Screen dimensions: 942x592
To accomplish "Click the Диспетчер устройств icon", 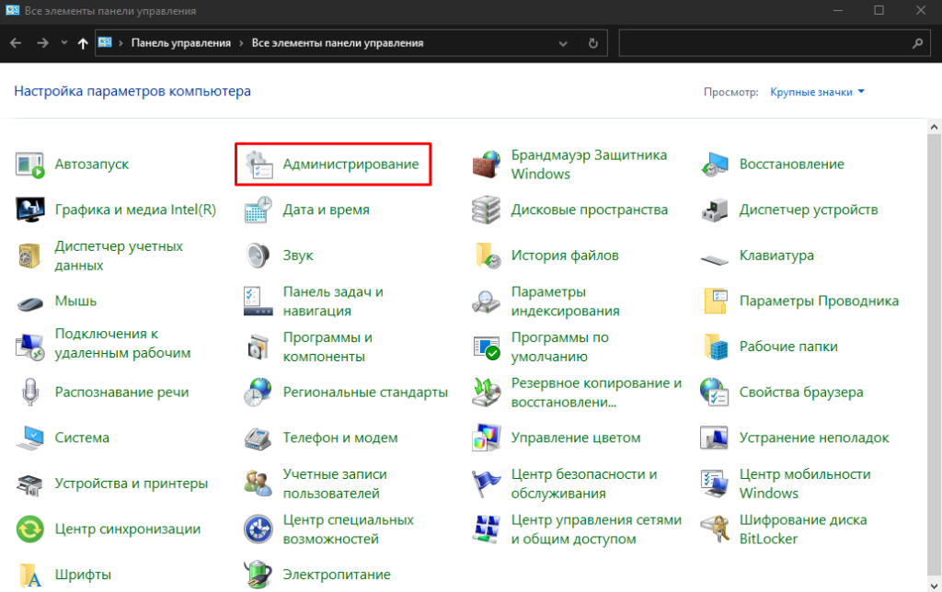I will point(714,211).
